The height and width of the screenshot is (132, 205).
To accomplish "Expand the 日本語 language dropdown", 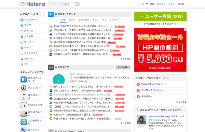I will pos(182,4).
